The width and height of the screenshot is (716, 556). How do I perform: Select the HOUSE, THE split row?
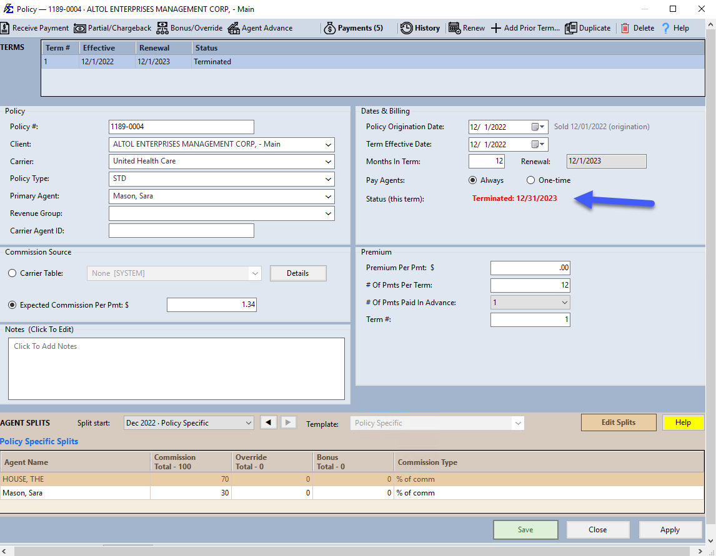352,479
